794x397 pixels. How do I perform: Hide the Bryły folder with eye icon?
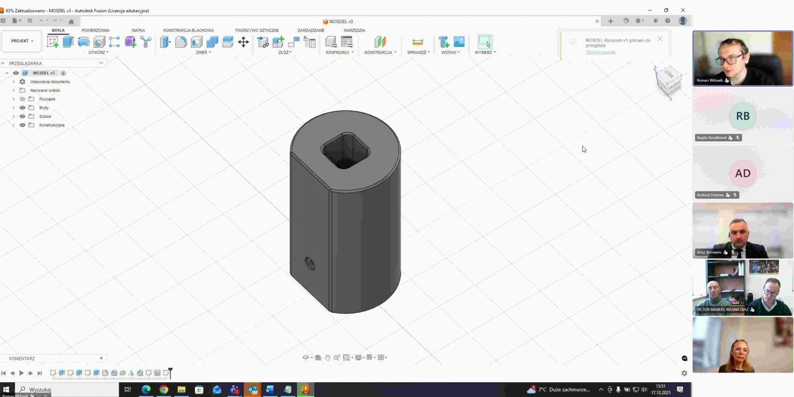pyautogui.click(x=22, y=108)
